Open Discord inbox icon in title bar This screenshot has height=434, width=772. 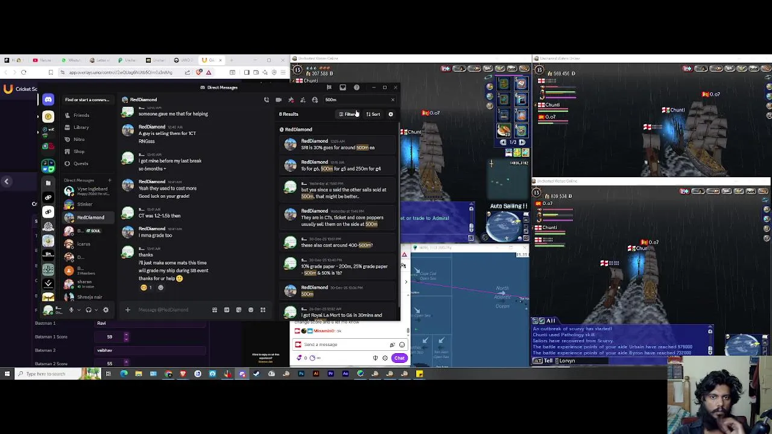(x=343, y=87)
